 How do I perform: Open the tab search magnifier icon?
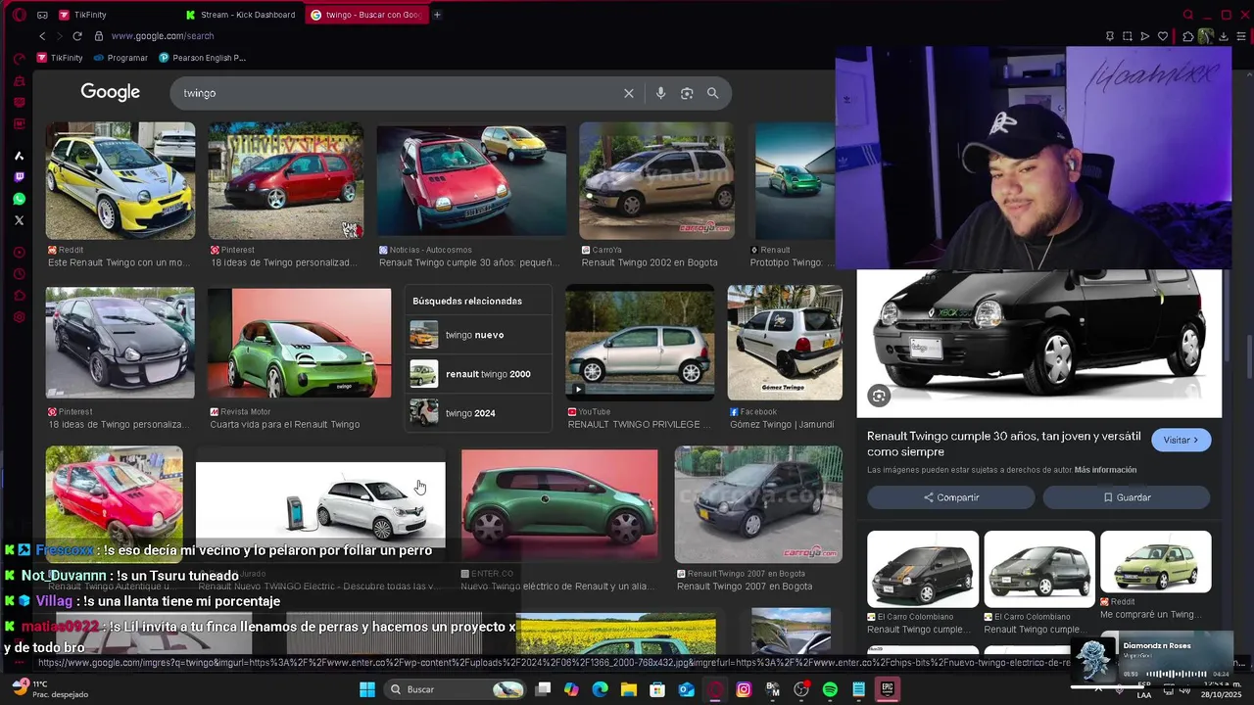1188,15
